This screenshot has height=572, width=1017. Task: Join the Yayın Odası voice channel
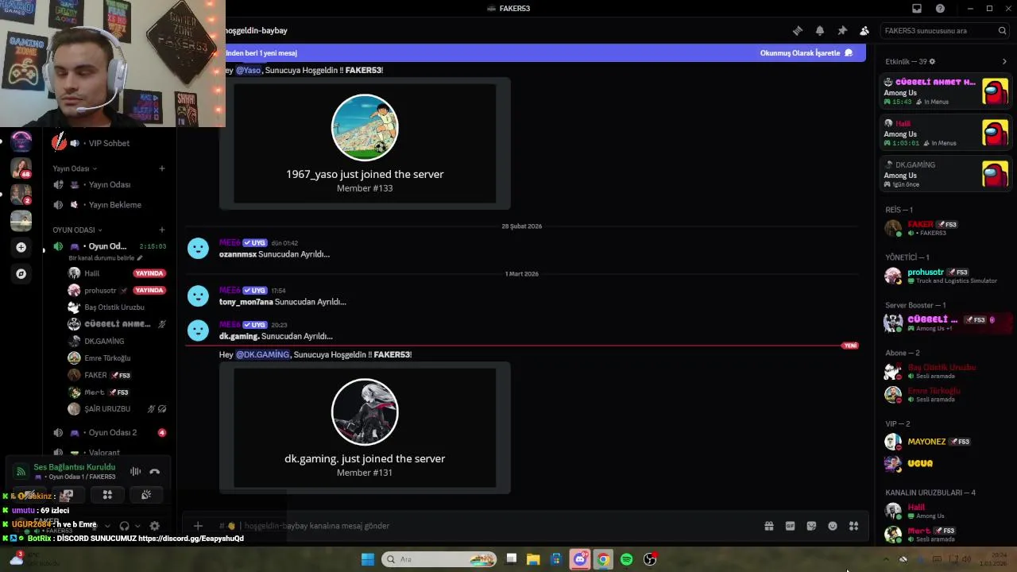pos(109,184)
